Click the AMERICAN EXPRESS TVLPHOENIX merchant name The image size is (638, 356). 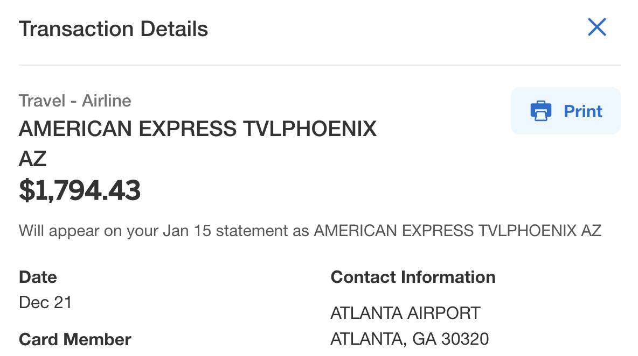197,129
